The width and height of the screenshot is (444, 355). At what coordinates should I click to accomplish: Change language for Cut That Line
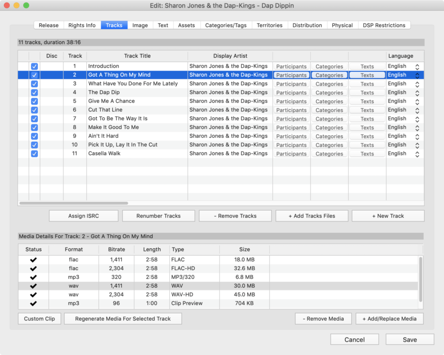point(417,111)
